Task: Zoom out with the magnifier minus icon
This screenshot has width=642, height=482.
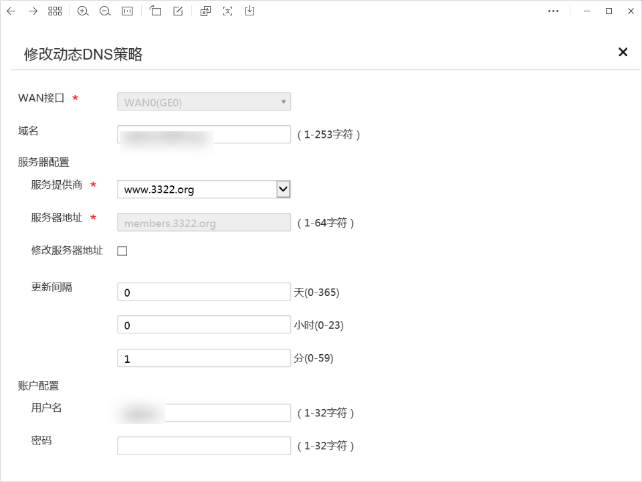Action: click(x=105, y=11)
